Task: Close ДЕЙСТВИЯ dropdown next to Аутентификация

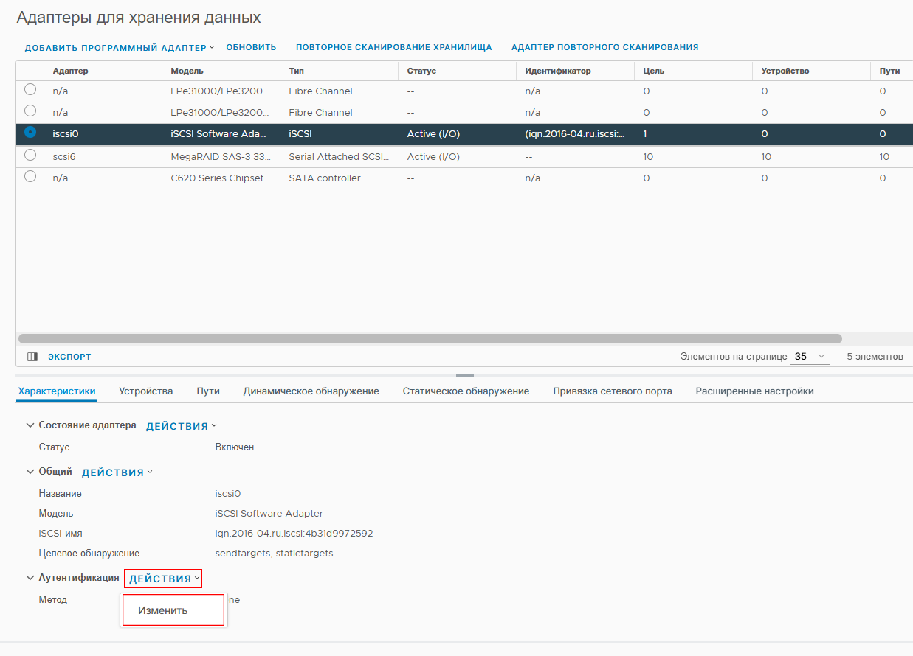Action: coord(163,579)
